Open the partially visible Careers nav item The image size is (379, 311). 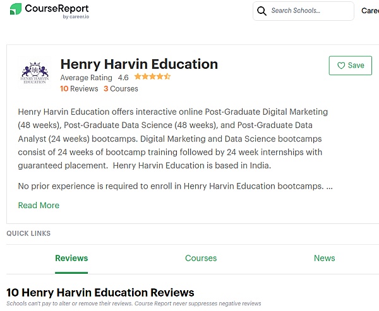coord(370,11)
